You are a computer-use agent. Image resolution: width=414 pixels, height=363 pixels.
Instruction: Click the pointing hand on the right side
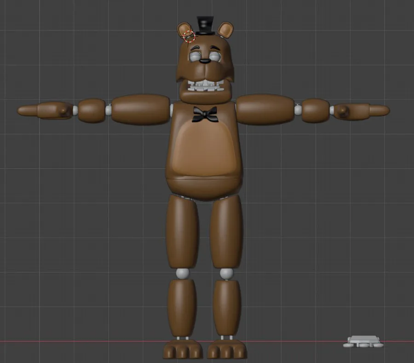[362, 112]
